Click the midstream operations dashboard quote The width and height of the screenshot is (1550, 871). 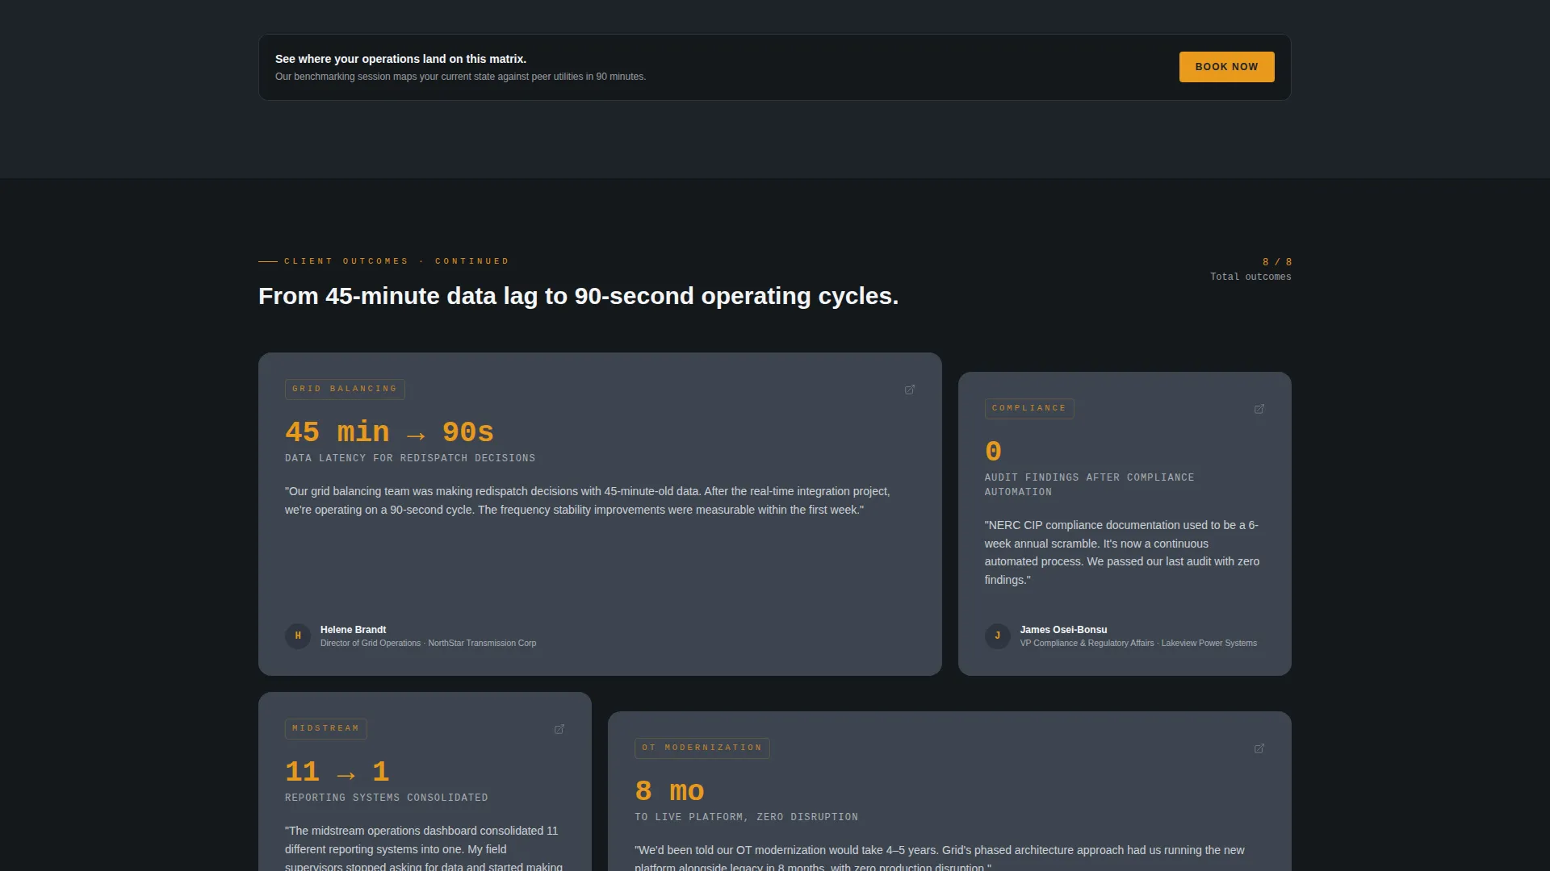point(424,848)
